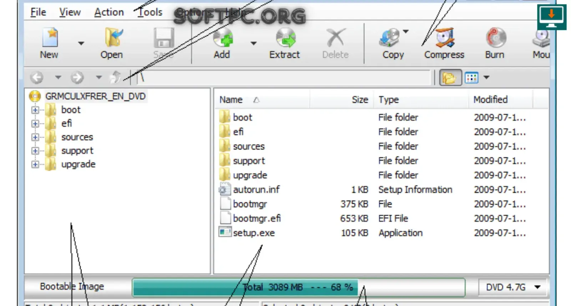Screen dimensions: 571x306
Task: Click the Application type cell
Action: 400,233
